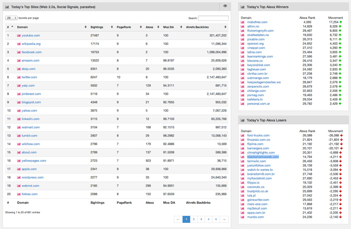The width and height of the screenshot is (351, 229).
Task: Click the next page arrow button
Action: click(x=224, y=219)
